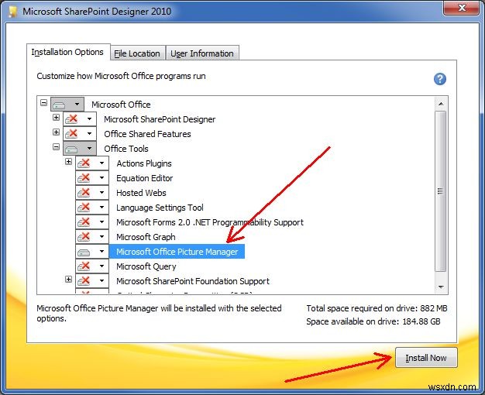Select Office Shared Features tree item

point(147,134)
